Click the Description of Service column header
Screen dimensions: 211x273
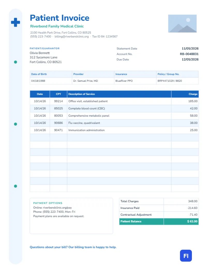[119, 94]
